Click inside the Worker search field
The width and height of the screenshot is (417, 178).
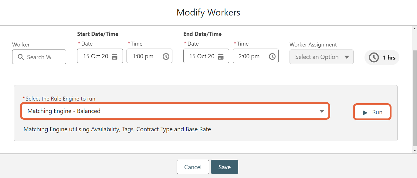[41, 57]
